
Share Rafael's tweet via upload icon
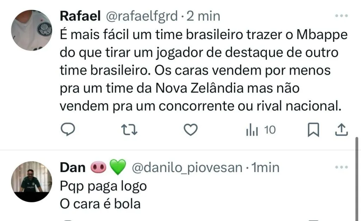[x=341, y=131]
